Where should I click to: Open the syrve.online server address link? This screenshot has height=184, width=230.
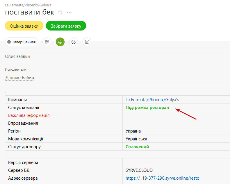162,178
